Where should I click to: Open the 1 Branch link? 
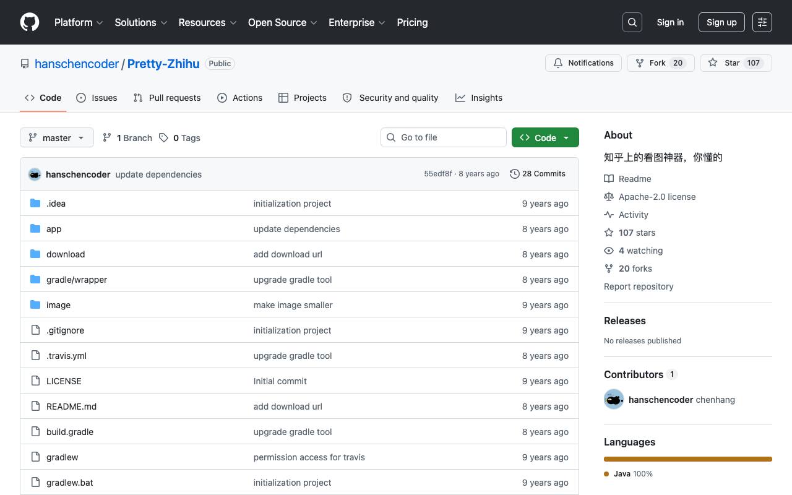[x=127, y=138]
